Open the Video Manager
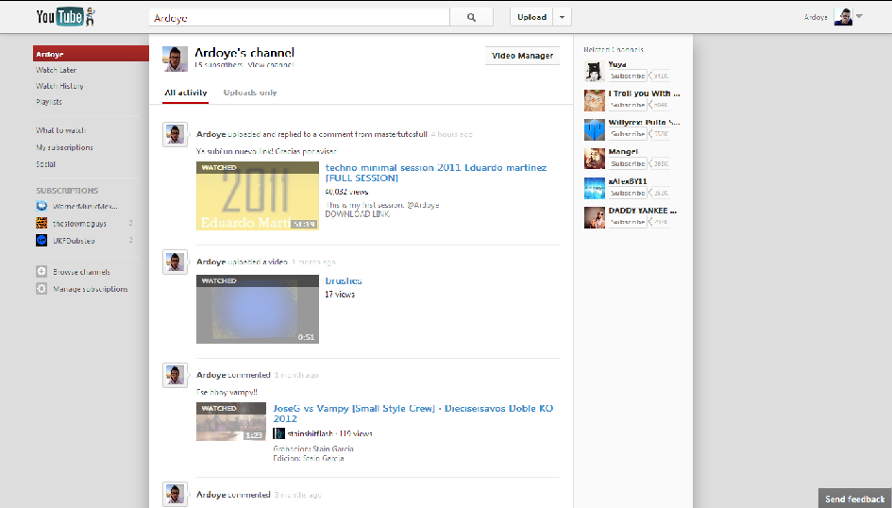 pos(522,55)
